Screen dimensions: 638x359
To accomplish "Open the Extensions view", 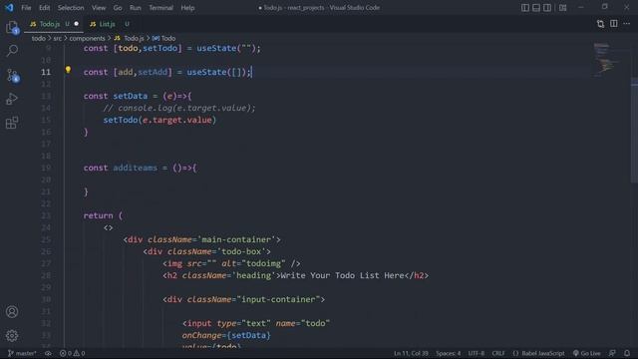I will pos(12,123).
